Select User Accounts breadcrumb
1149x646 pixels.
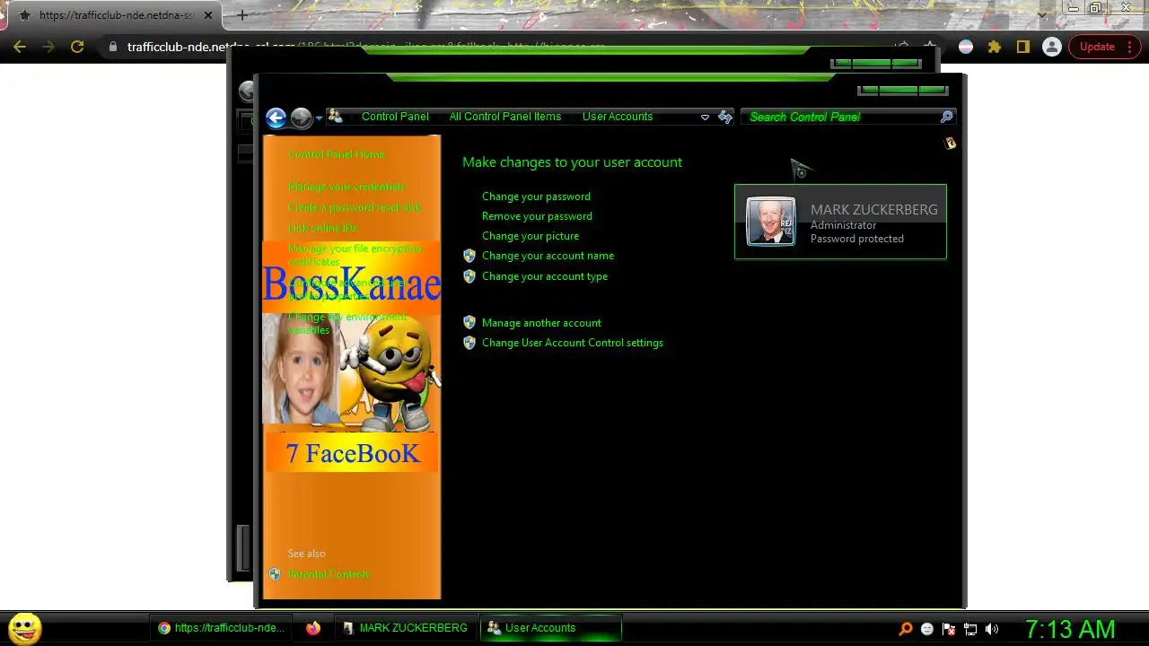pyautogui.click(x=618, y=117)
